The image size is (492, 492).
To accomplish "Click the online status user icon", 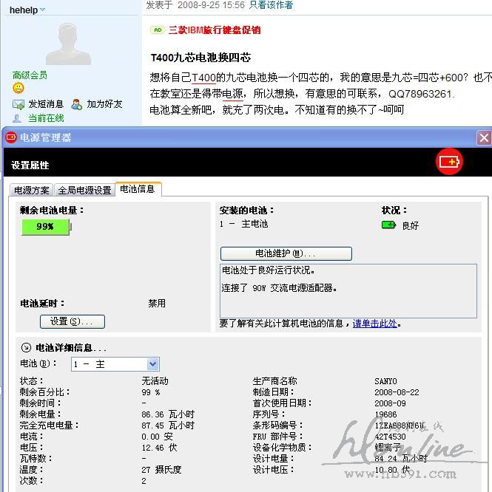I will tap(17, 118).
